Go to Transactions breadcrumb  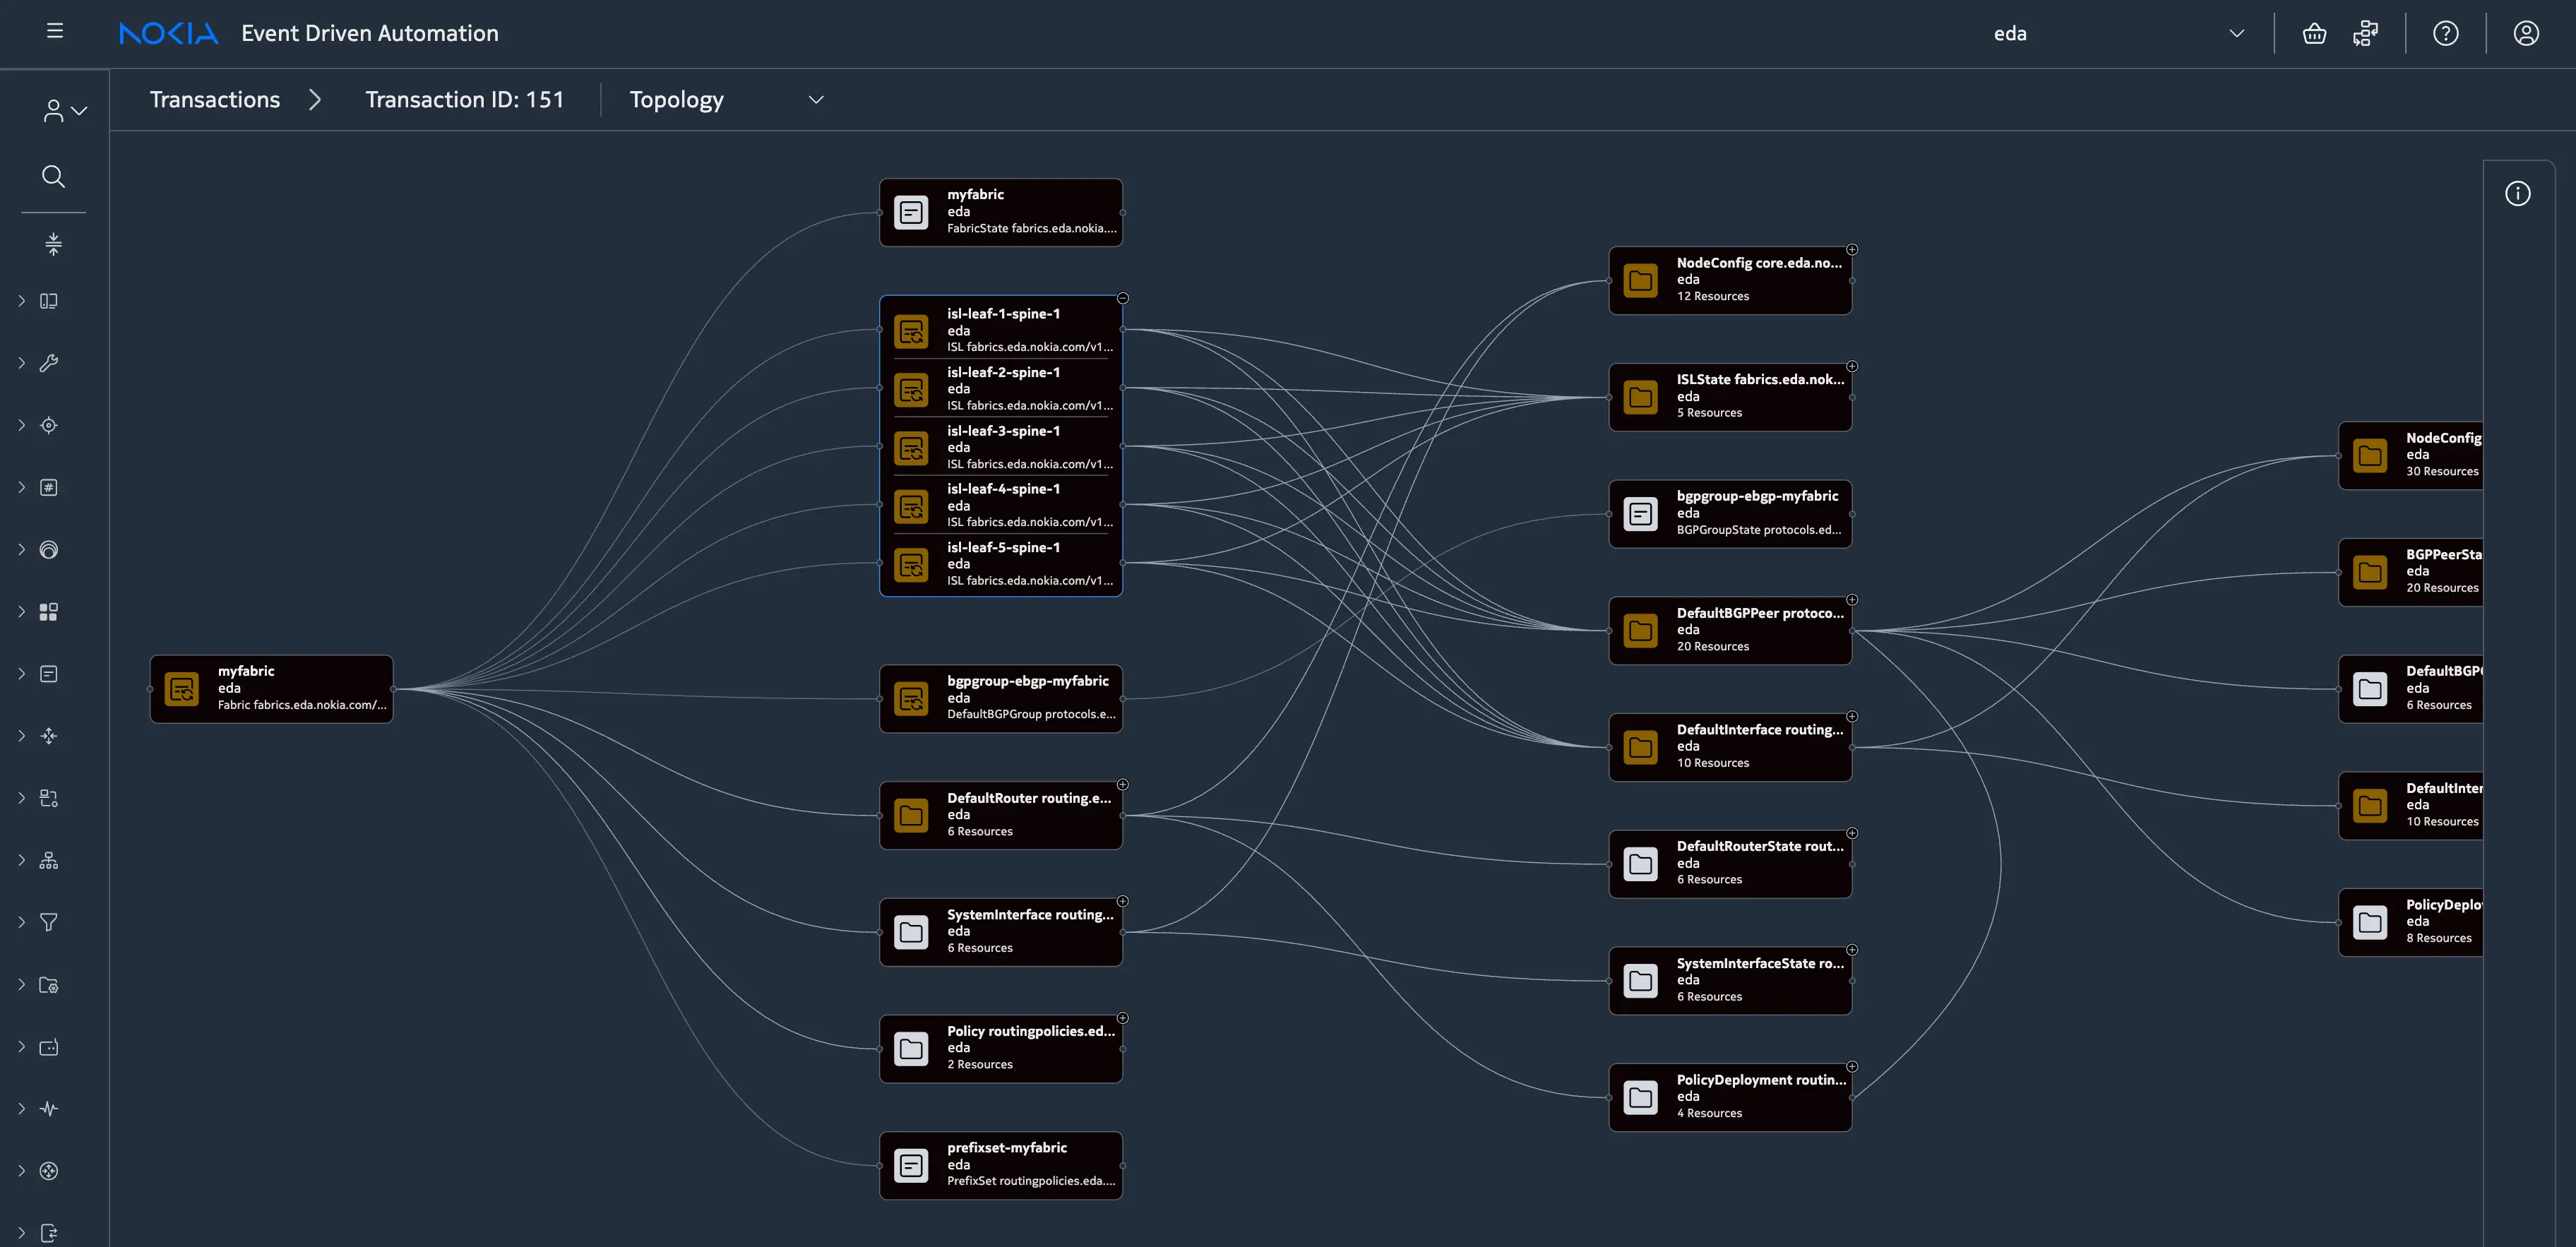coord(215,100)
